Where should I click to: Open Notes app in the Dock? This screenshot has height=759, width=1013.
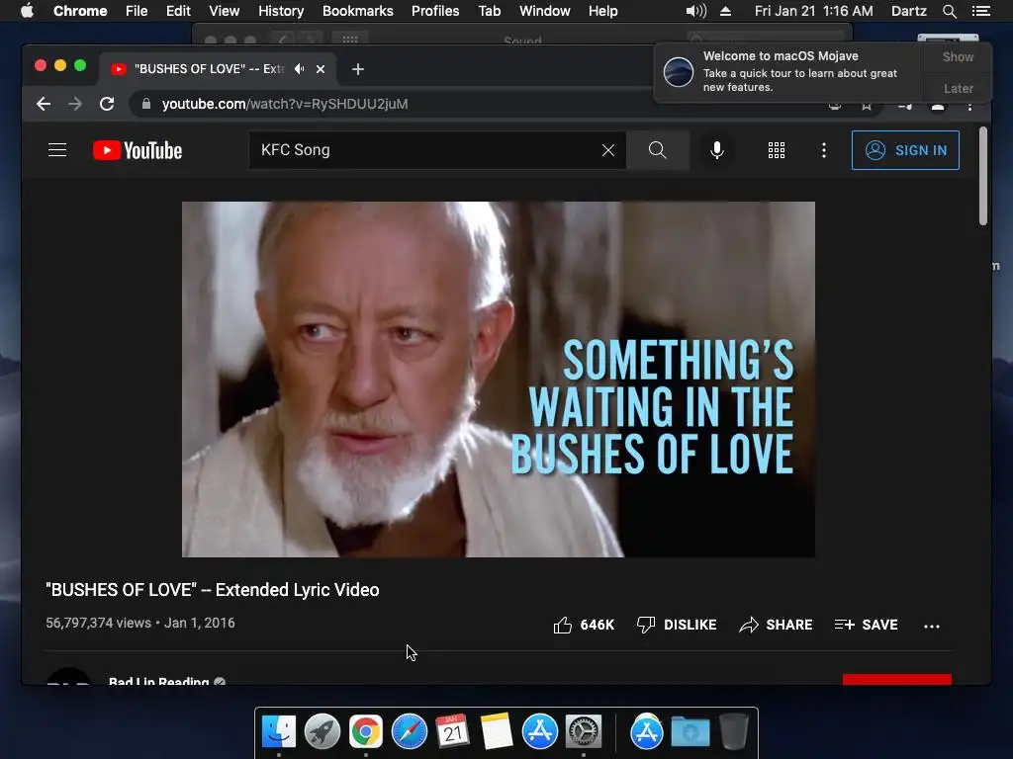tap(497, 732)
